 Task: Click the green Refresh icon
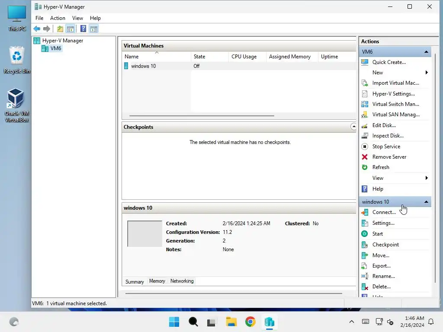tap(365, 167)
